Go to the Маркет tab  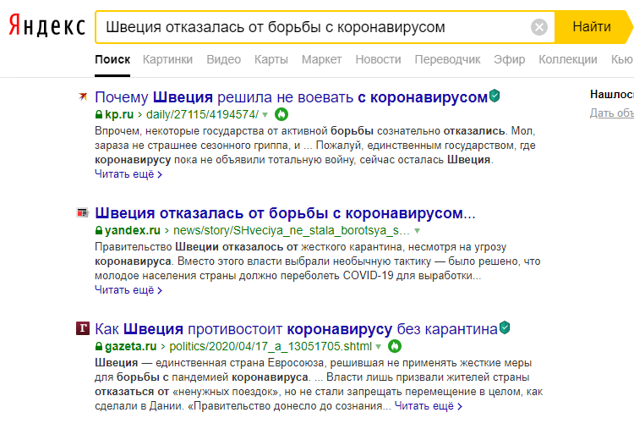click(x=321, y=59)
